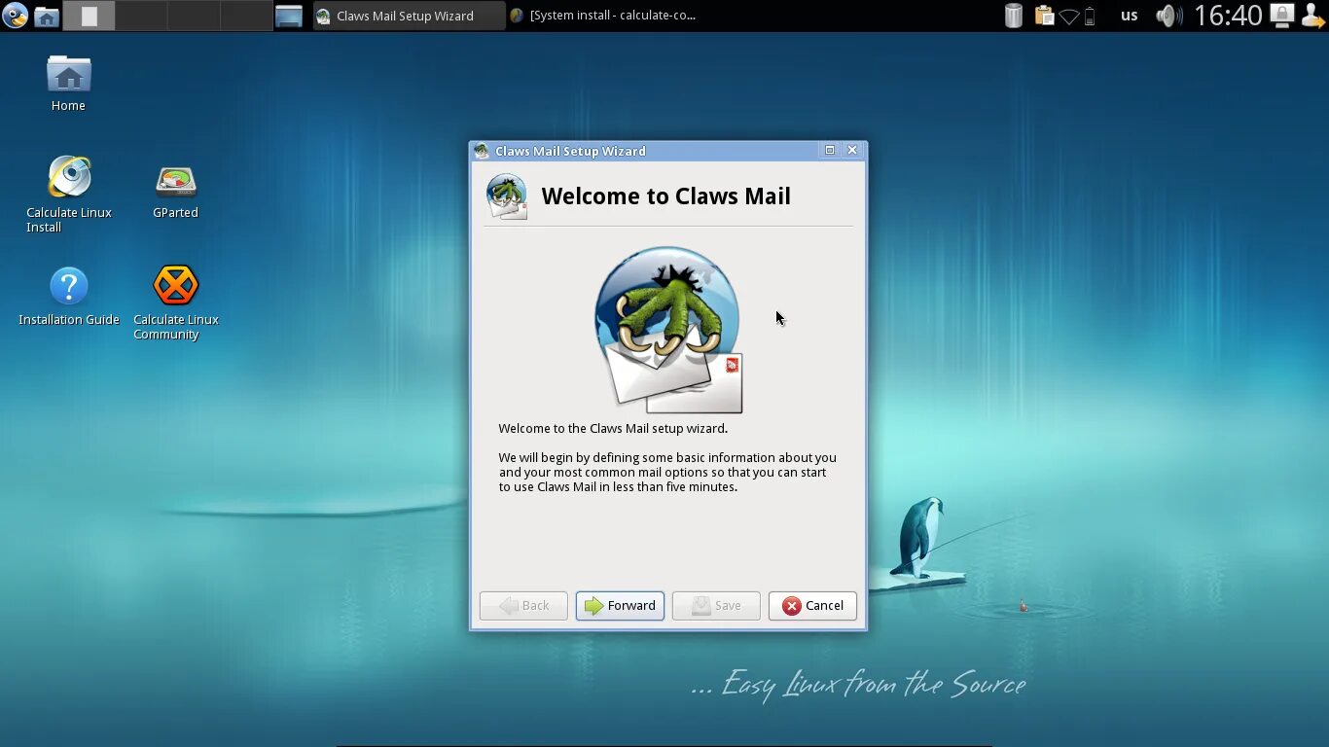Viewport: 1329px width, 747px height.
Task: Click the 'Welcome to Claws Mail' heading
Action: coord(665,196)
